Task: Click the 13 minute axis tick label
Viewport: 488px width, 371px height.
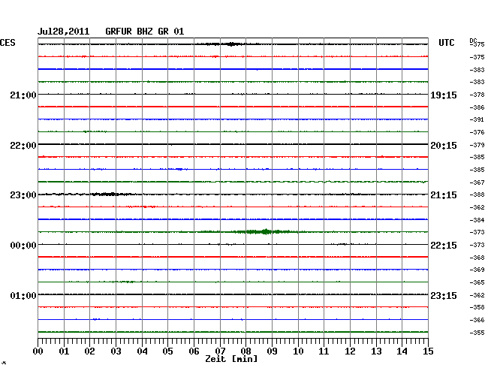Action: pos(376,351)
